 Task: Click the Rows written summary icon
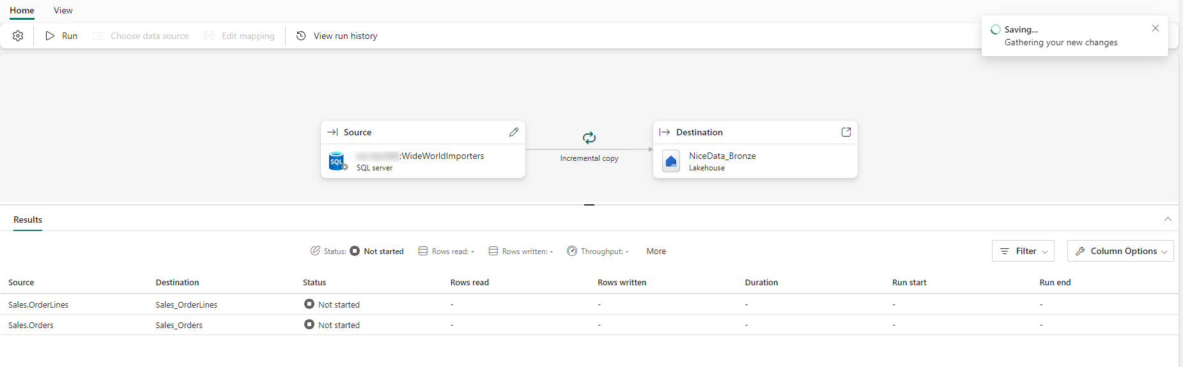tap(493, 251)
